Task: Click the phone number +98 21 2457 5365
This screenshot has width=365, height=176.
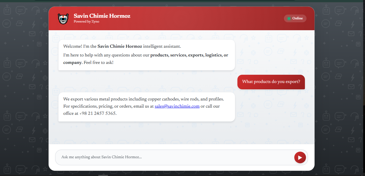Action: pos(98,113)
